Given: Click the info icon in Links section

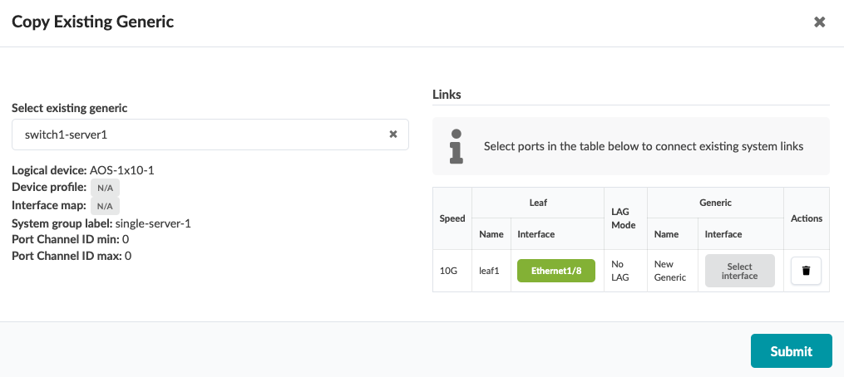Looking at the screenshot, I should click(x=455, y=145).
